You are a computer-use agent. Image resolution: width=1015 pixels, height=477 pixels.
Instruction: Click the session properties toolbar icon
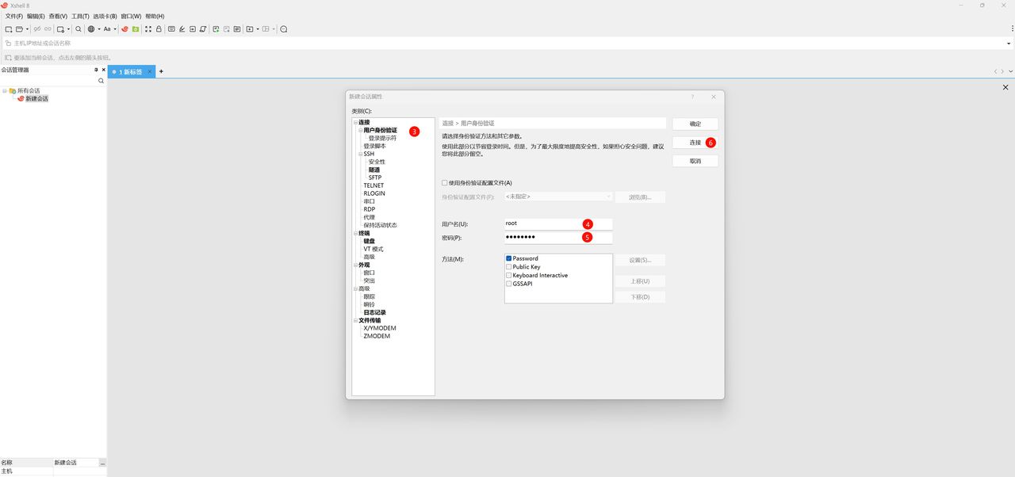(x=60, y=29)
